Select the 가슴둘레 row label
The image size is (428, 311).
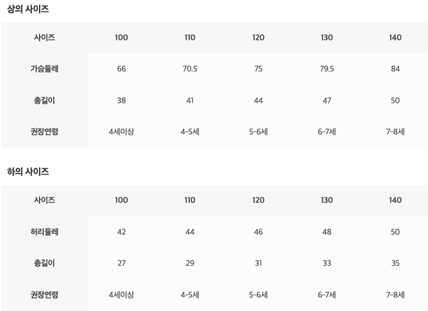(x=45, y=69)
